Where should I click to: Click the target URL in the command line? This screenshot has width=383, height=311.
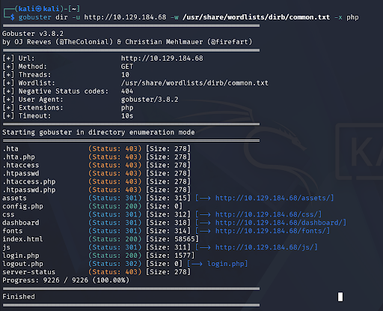pos(125,17)
